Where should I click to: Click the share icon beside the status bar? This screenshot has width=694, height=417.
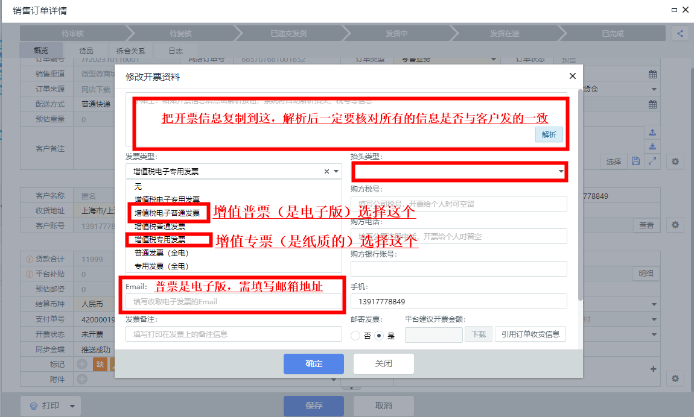[680, 34]
